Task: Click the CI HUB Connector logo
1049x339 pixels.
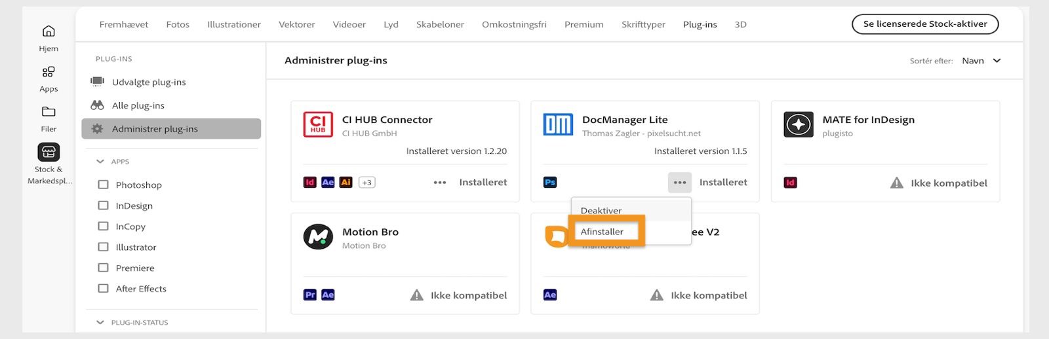Action: [318, 124]
